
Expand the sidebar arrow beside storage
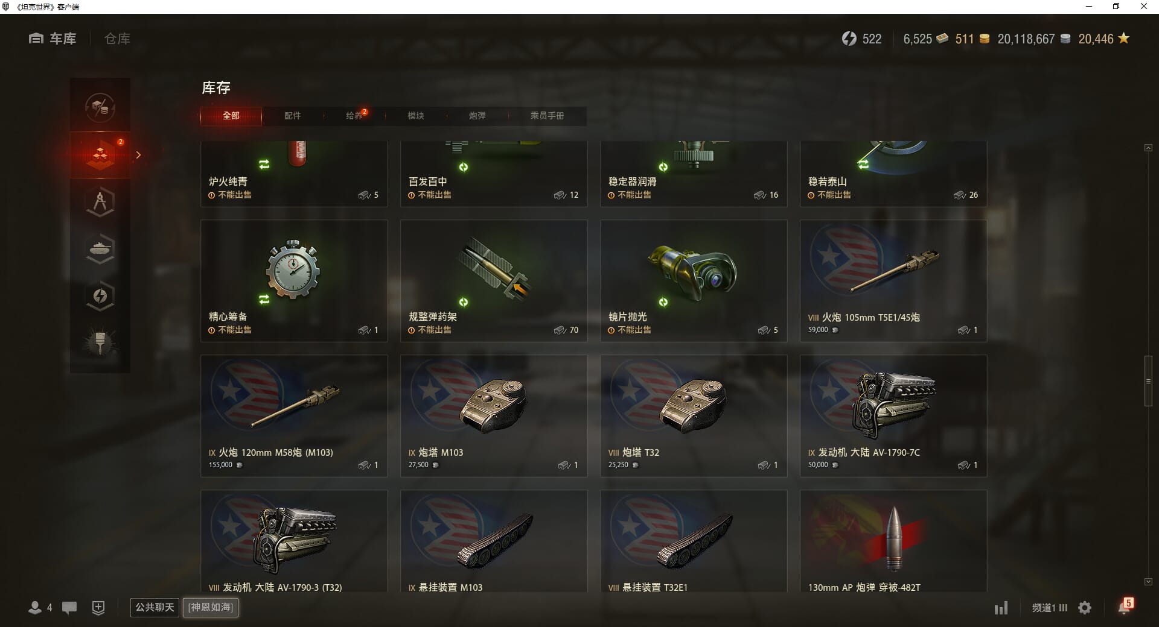coord(138,155)
